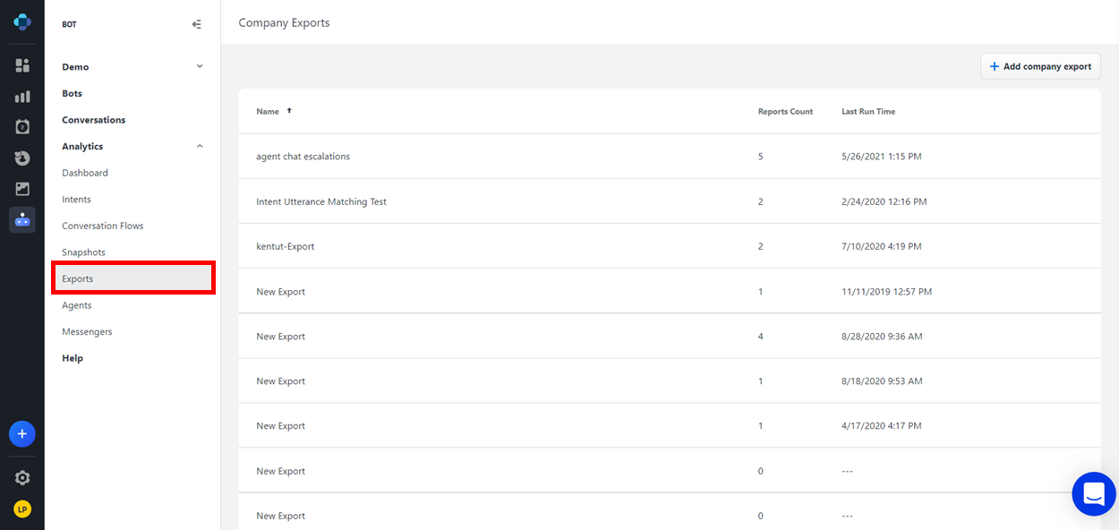Open the image panel icon in left rail
Viewport: 1119px width, 530px height.
coord(22,189)
